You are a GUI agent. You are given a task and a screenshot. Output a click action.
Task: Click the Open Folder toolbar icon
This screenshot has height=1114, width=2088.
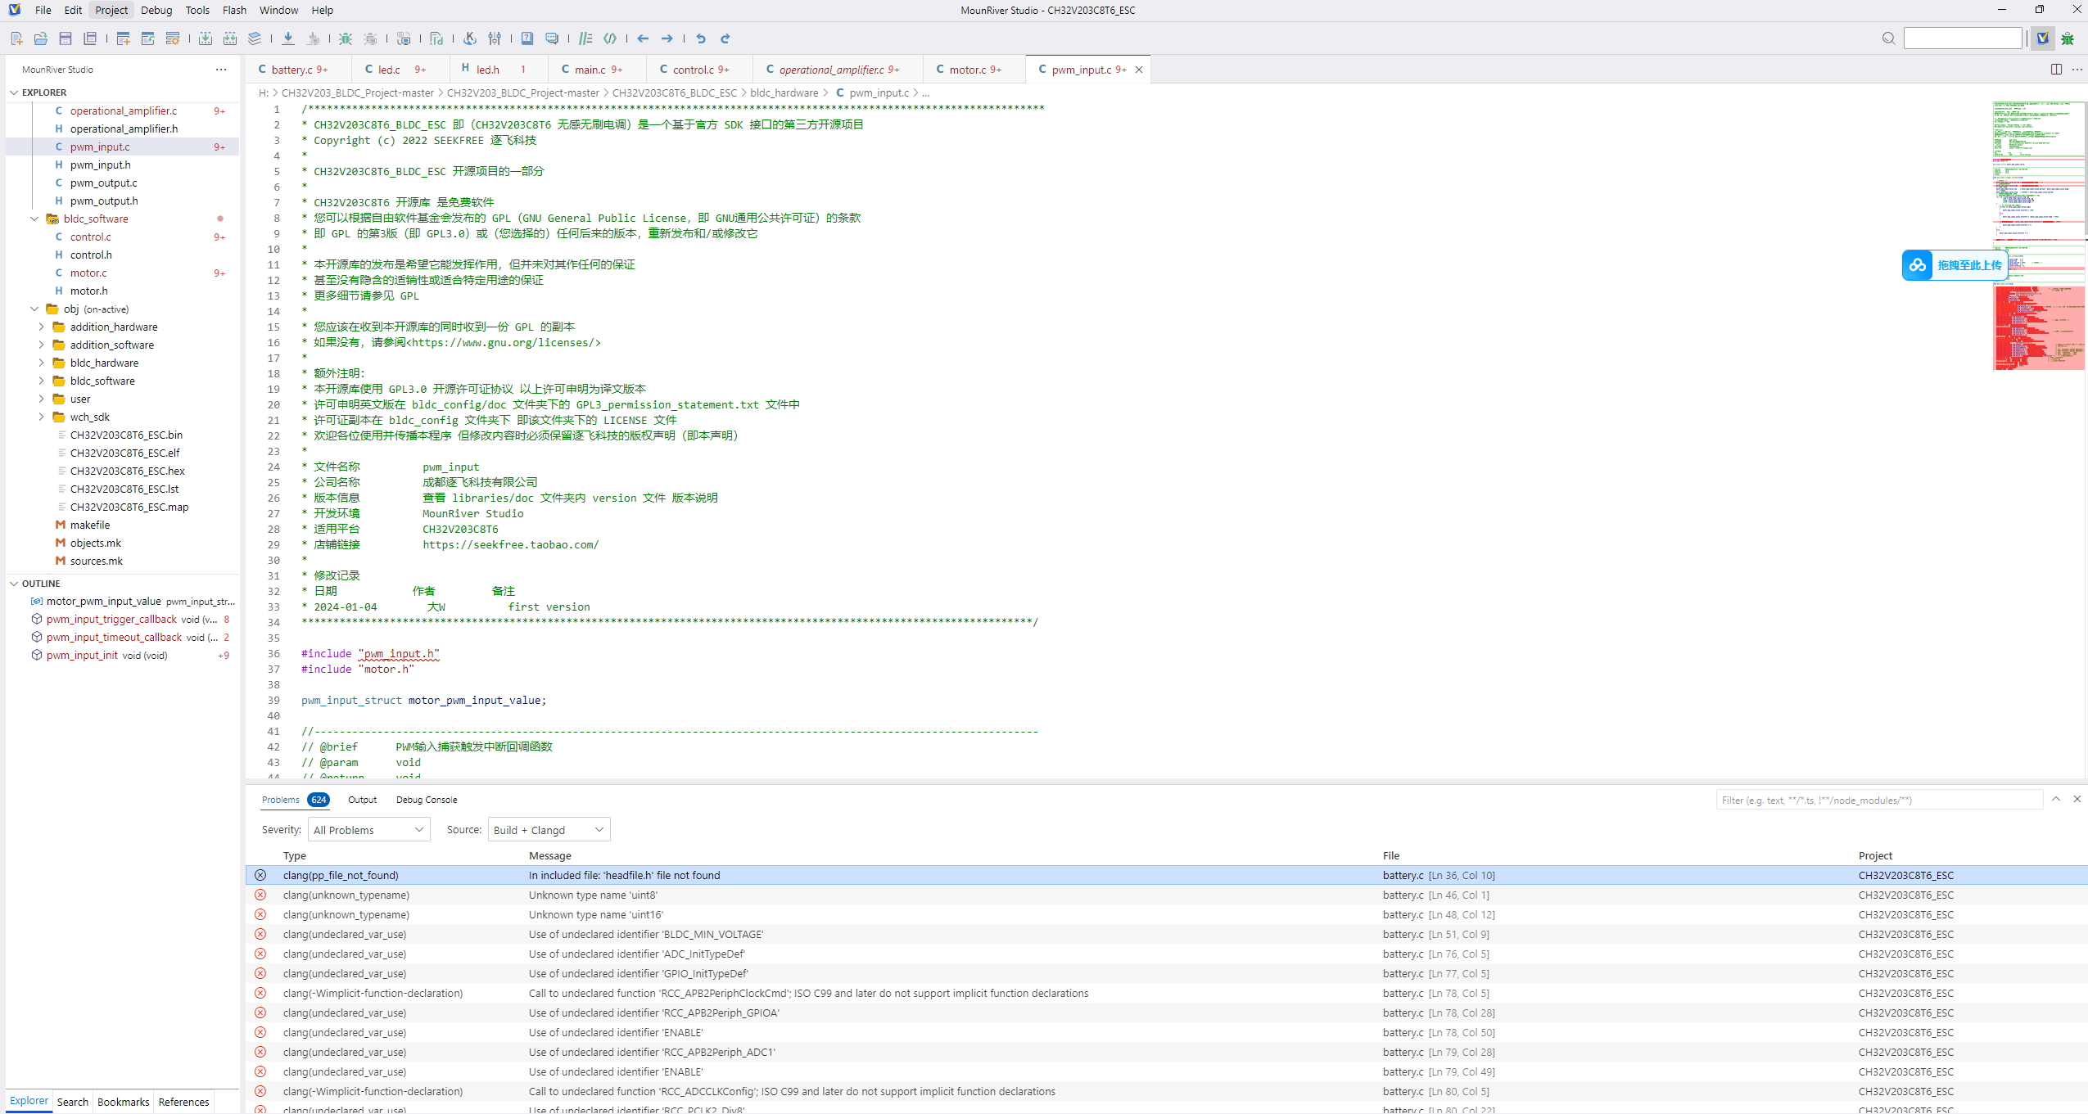(x=41, y=38)
